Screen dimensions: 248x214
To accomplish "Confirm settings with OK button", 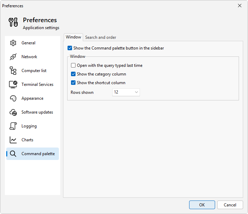I will 202,205.
